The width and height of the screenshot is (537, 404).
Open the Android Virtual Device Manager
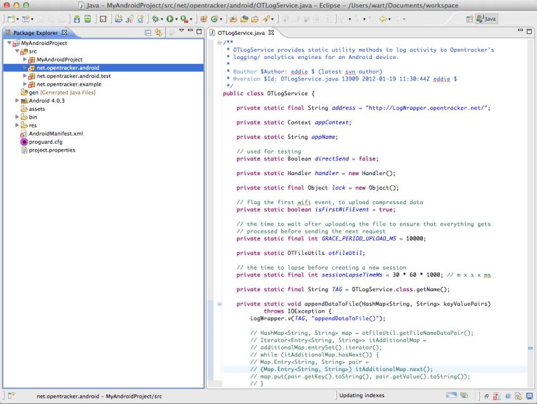tap(89, 21)
